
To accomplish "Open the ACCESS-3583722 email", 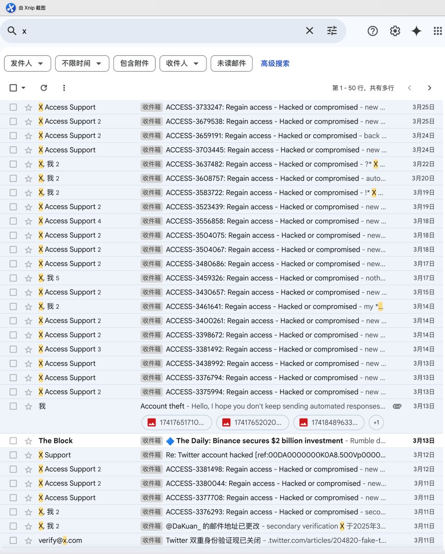I will click(223, 193).
